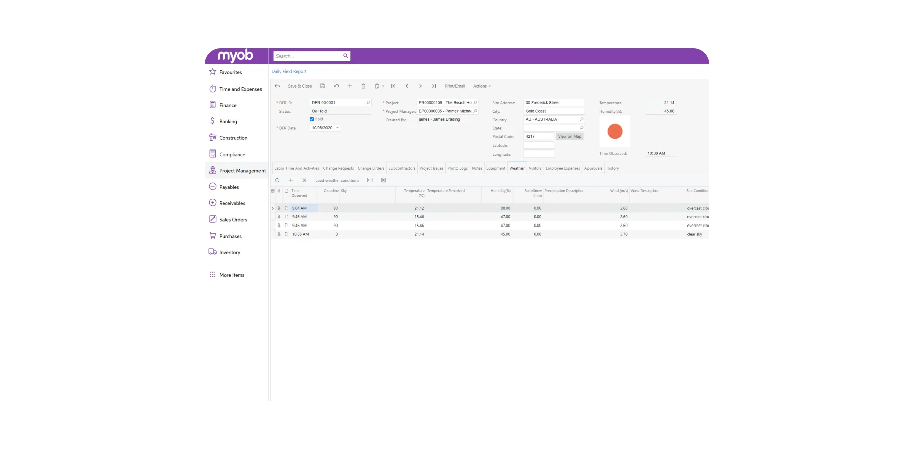Click the View on Map button

pos(570,136)
